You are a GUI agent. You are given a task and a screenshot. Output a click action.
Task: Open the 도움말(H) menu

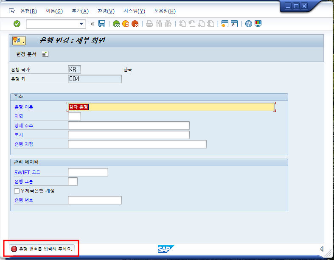pos(165,11)
